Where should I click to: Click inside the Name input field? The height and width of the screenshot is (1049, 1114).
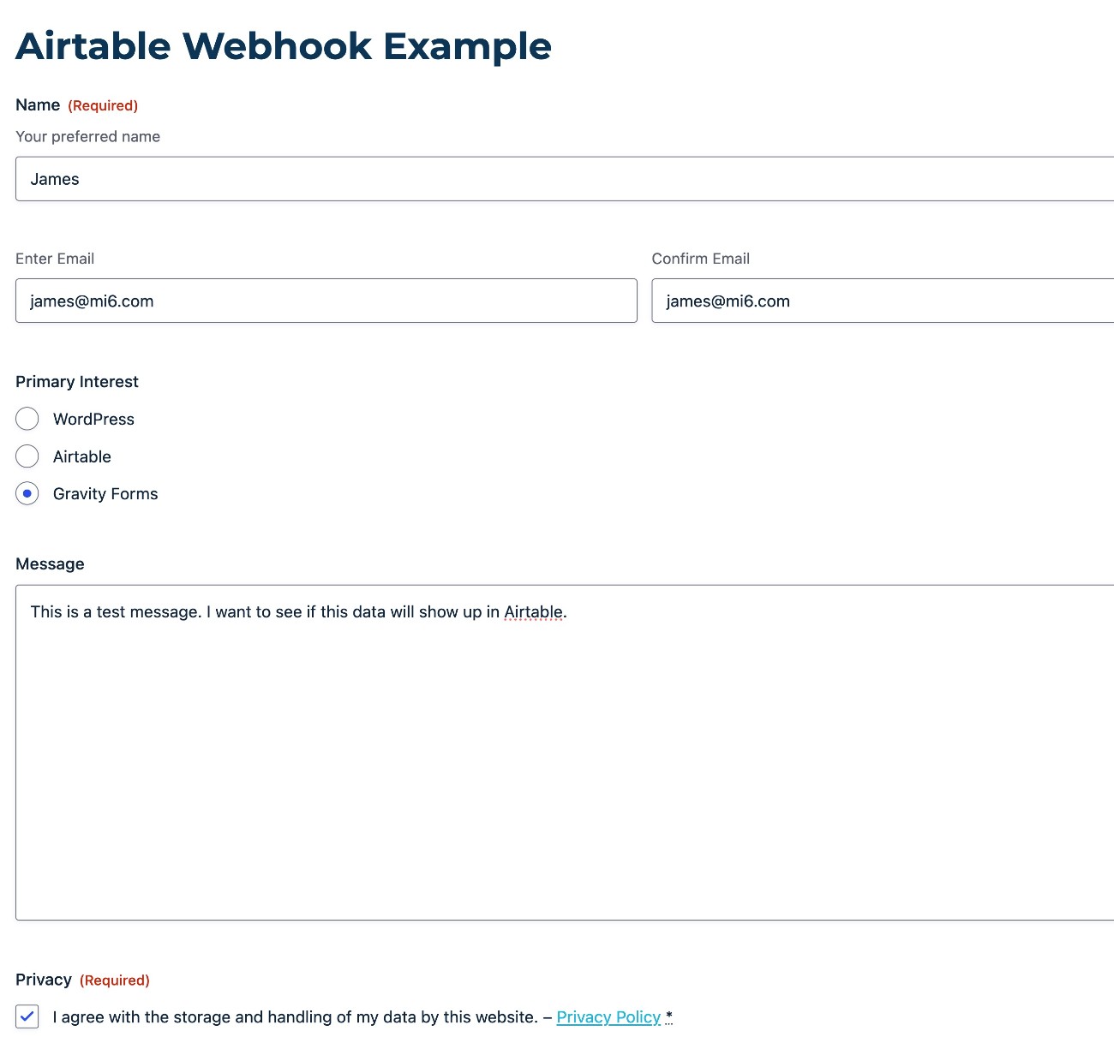[343, 179]
